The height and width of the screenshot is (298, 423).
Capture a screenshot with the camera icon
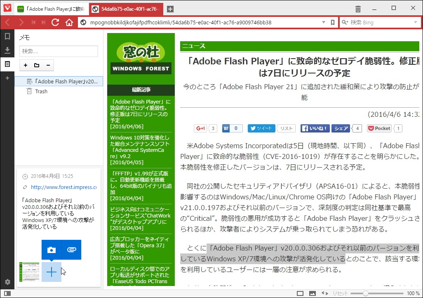(52, 250)
